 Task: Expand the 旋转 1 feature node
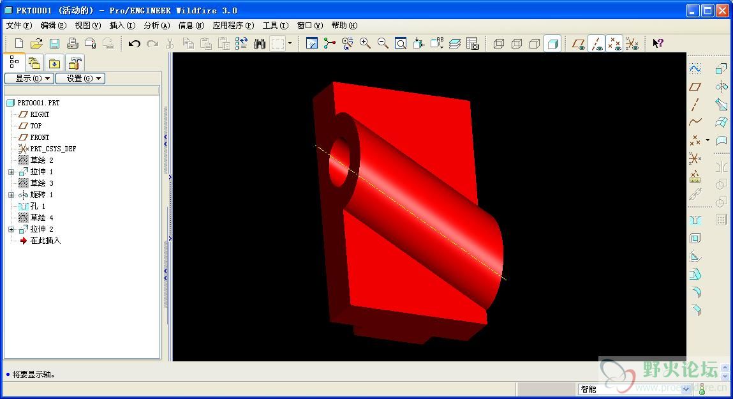point(11,195)
